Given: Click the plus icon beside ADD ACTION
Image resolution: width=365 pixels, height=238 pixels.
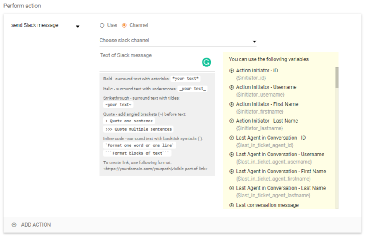Looking at the screenshot, I should [x=14, y=225].
